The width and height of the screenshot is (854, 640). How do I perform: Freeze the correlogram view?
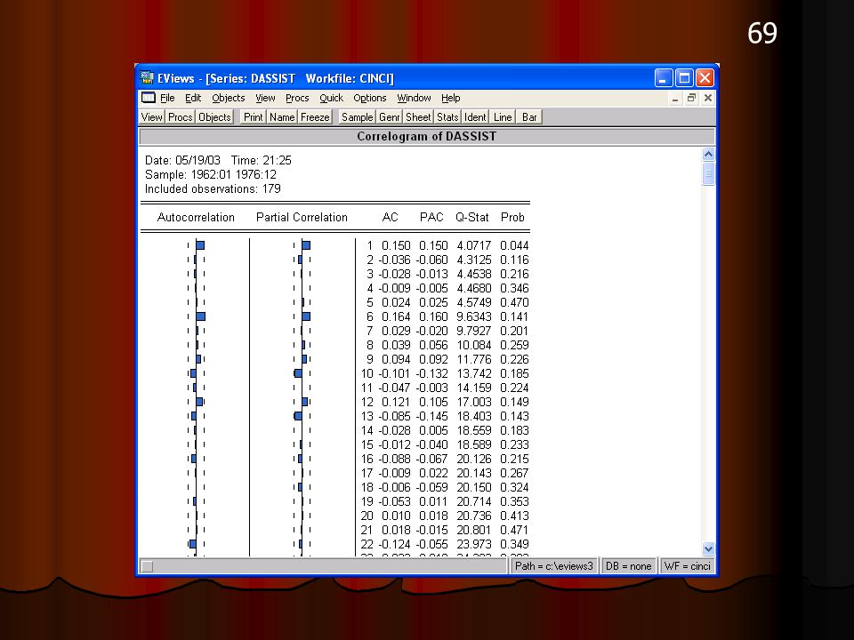point(315,117)
